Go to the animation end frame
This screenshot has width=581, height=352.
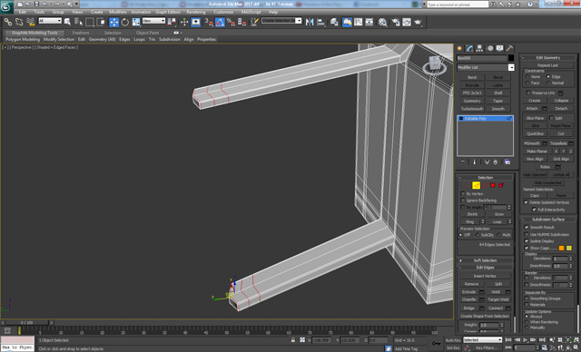[542, 340]
